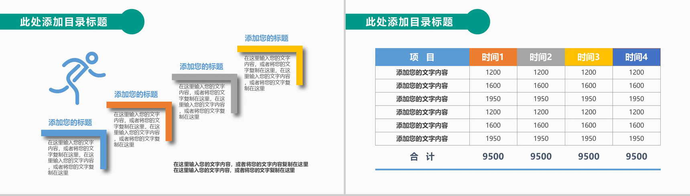The width and height of the screenshot is (690, 196).
Task: Click the blue running figure icon
Action: tap(77, 77)
